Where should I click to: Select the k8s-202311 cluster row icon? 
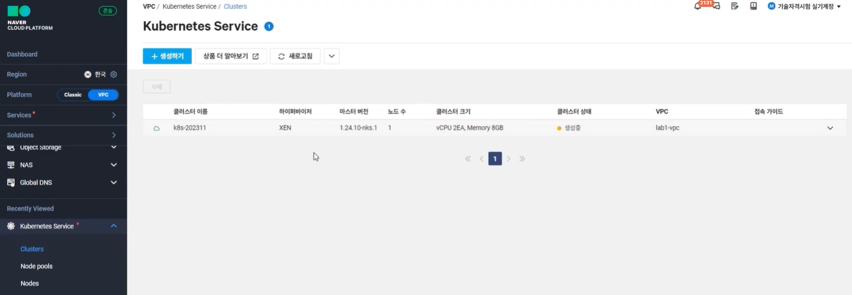pyautogui.click(x=157, y=128)
